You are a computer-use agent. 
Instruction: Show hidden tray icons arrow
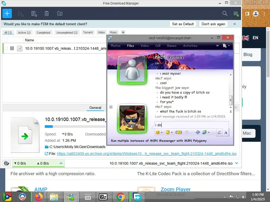coord(225,197)
